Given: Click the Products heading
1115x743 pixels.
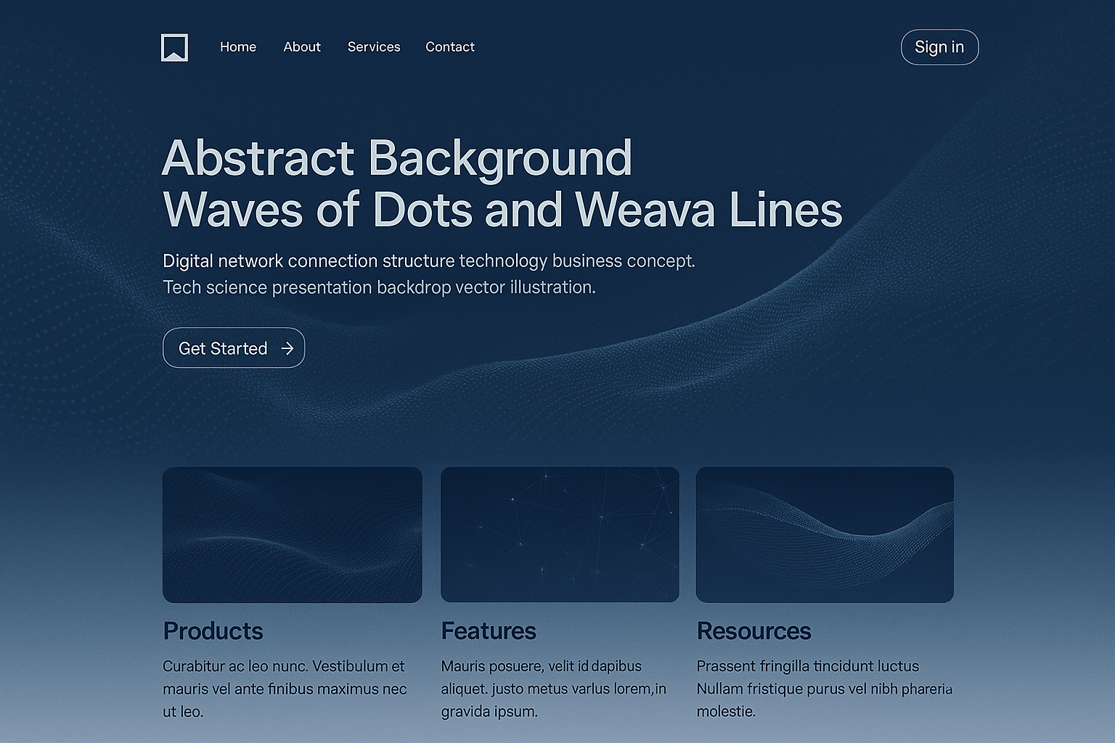Looking at the screenshot, I should [213, 631].
